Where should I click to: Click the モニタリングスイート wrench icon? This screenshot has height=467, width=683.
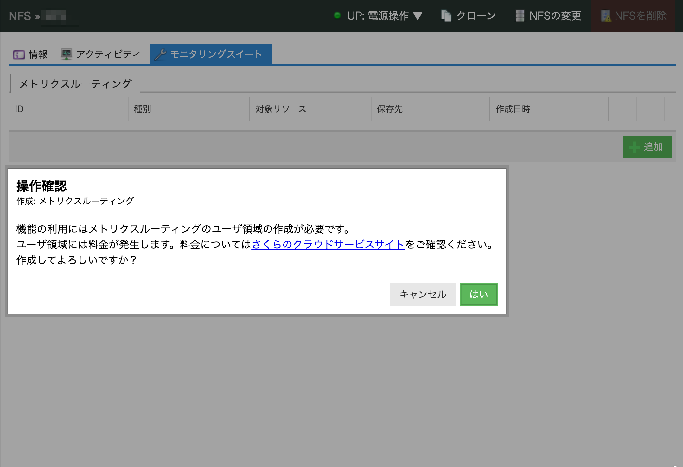tap(160, 54)
